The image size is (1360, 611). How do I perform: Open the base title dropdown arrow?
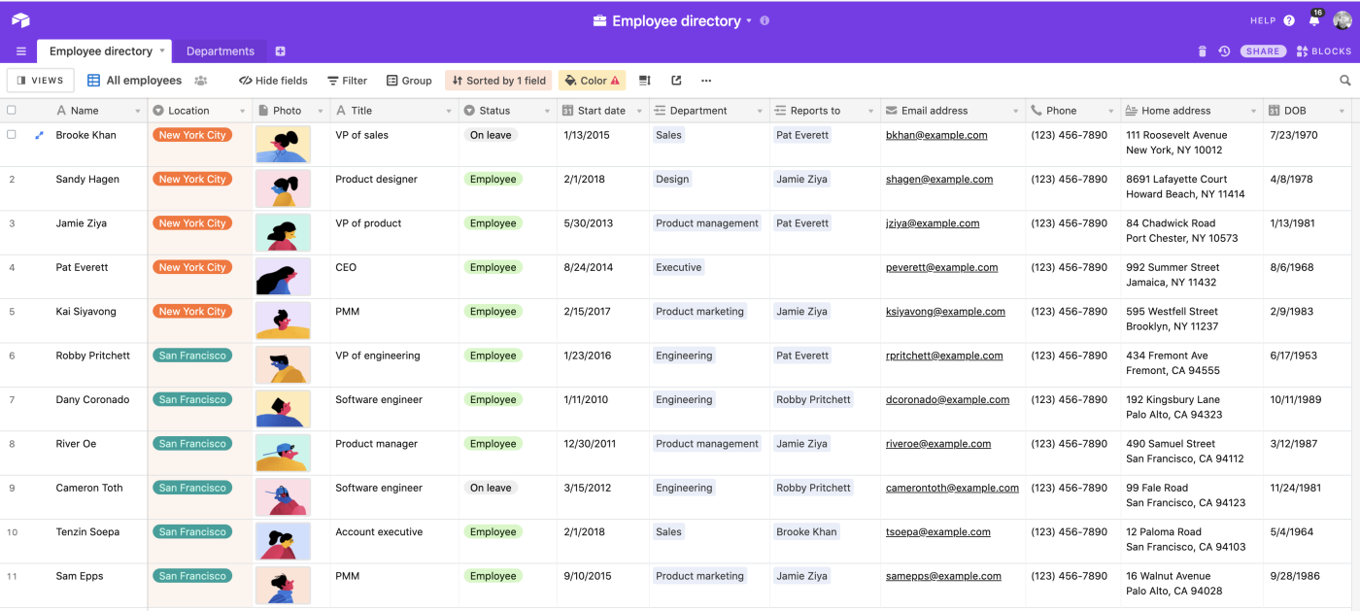click(x=749, y=20)
